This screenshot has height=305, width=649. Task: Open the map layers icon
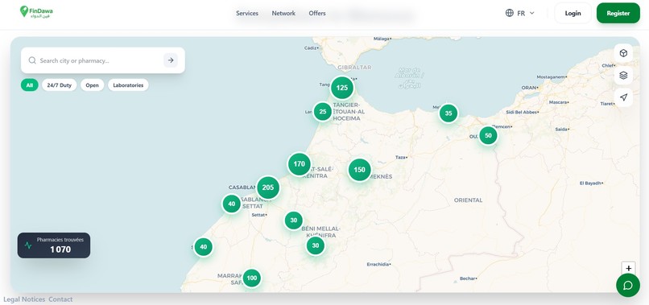[x=623, y=76]
